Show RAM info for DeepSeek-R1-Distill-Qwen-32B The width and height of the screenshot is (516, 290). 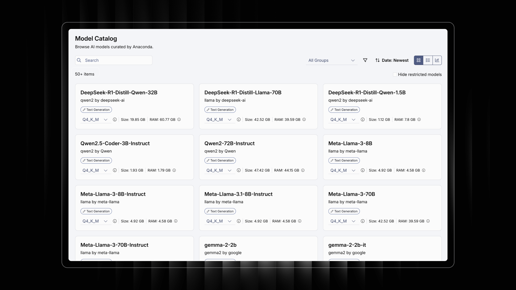click(179, 119)
